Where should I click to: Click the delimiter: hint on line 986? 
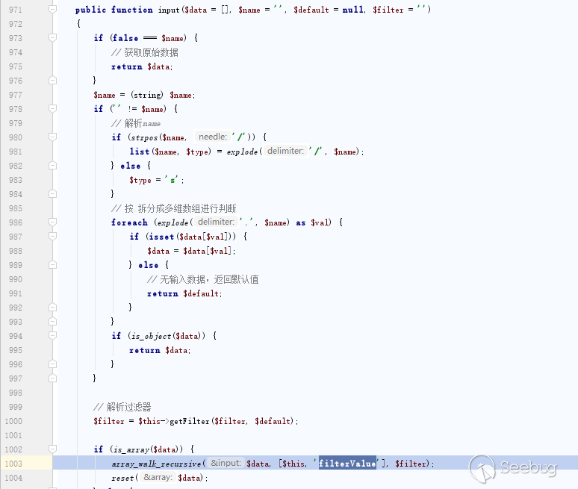216,222
